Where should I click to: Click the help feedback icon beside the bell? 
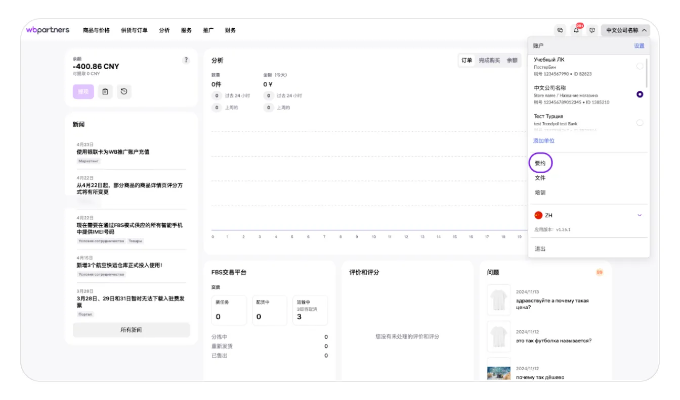[x=592, y=30]
